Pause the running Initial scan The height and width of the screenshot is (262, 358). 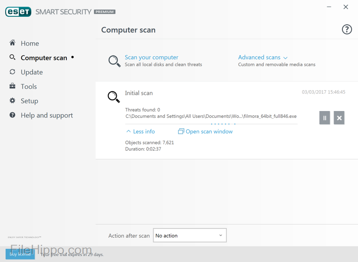coord(324,118)
